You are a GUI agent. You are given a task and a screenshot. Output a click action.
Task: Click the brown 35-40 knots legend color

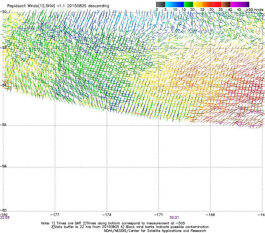(x=226, y=4)
